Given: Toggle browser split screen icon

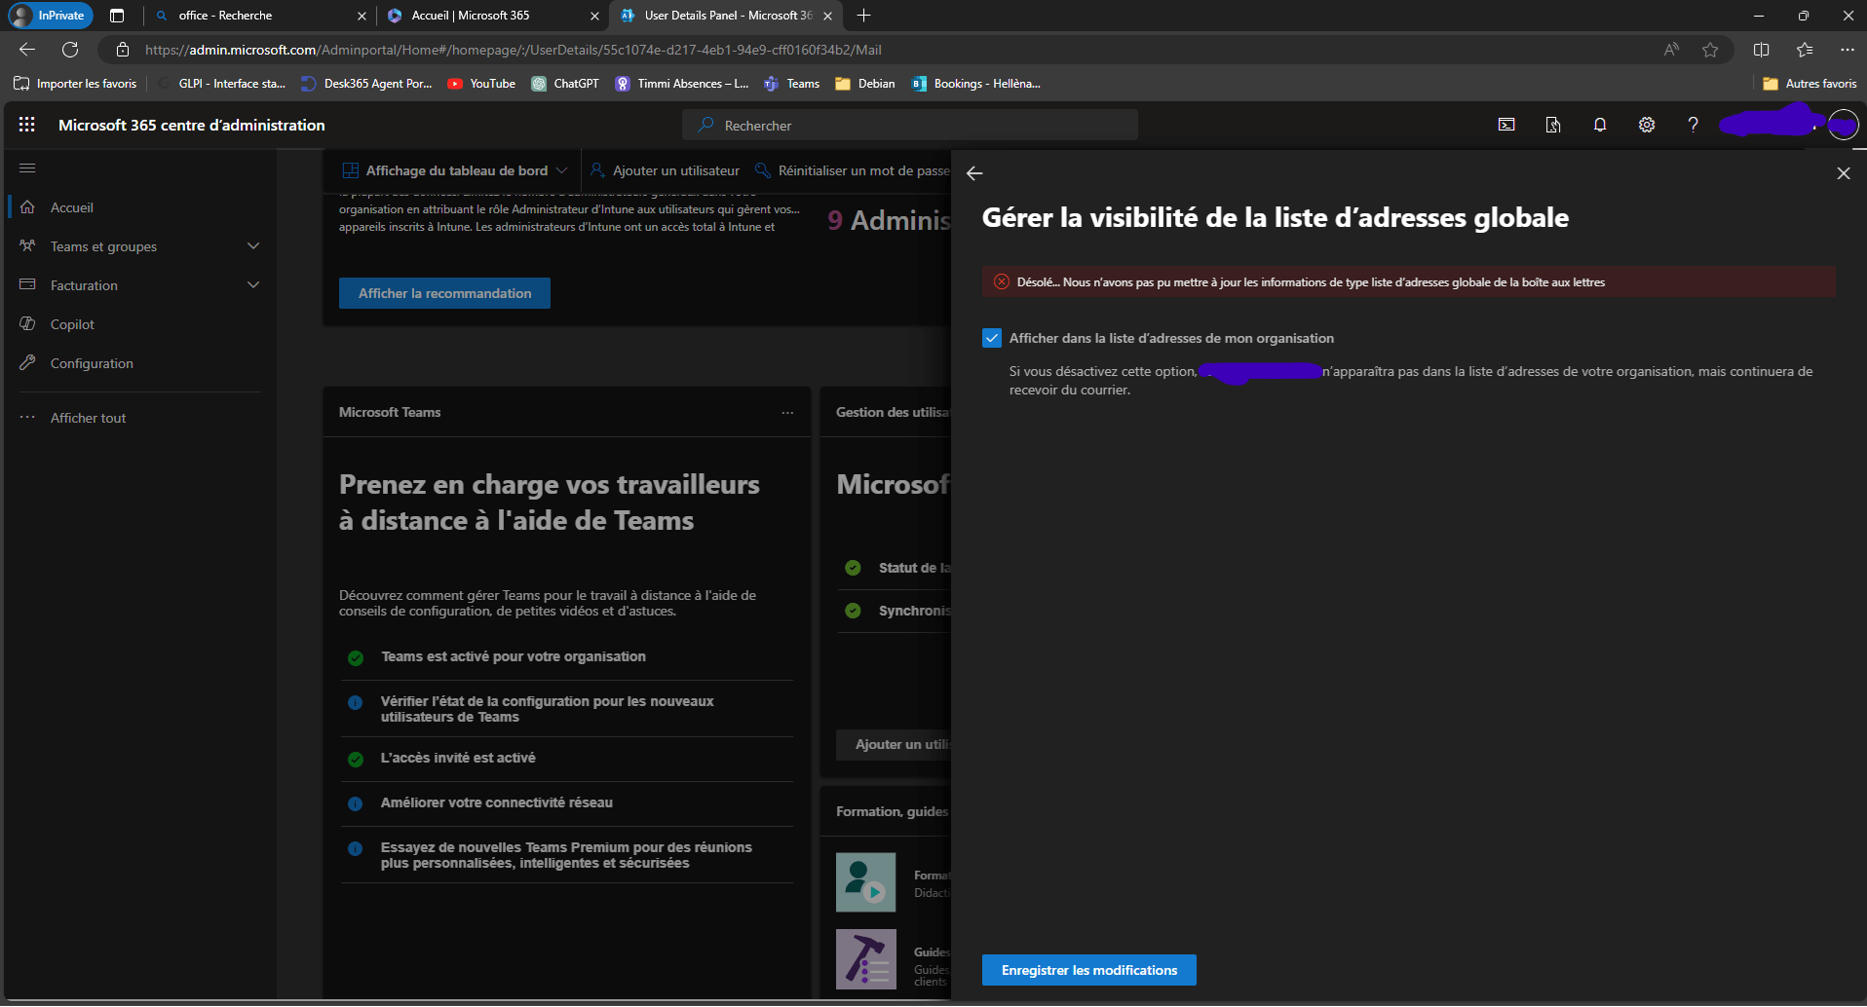Looking at the screenshot, I should [x=1762, y=50].
